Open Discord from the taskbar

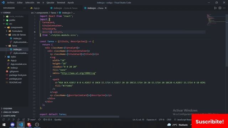[x=12, y=125]
